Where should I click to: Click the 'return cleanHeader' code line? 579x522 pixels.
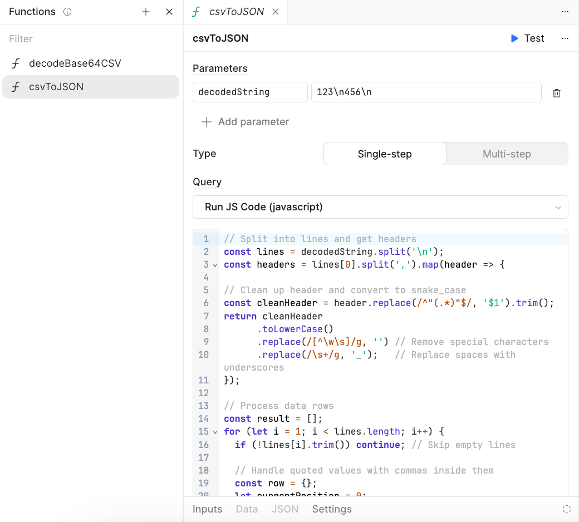273,317
